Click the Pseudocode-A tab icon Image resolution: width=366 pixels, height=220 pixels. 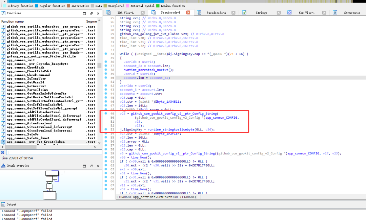(199, 13)
